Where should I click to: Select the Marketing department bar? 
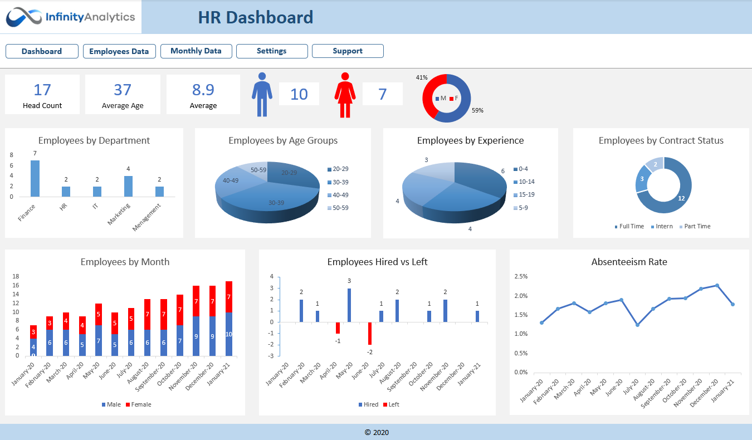point(128,186)
